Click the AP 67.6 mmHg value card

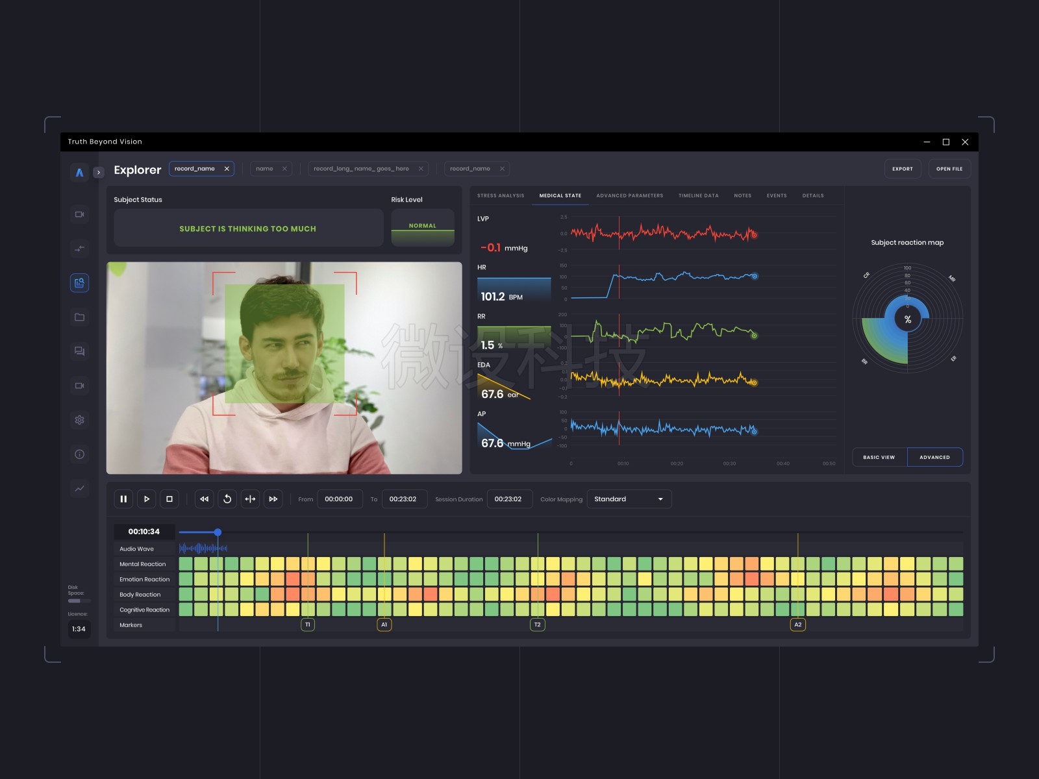coord(514,437)
